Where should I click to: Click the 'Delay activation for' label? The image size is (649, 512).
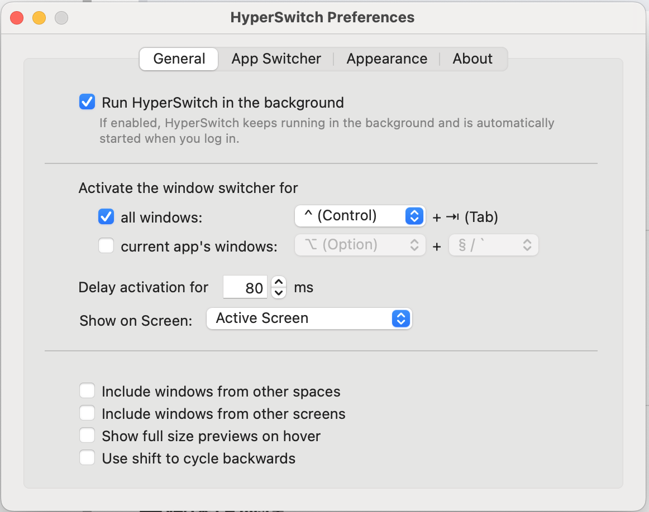143,287
